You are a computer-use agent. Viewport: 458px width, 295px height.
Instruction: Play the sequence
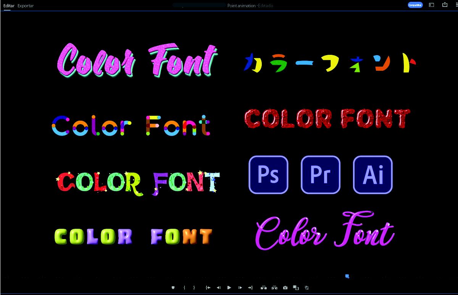229,288
